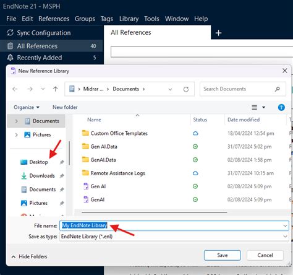This screenshot has height=275, width=293.
Task: Click the GenAI EndNote library file icon
Action: coord(86,199)
